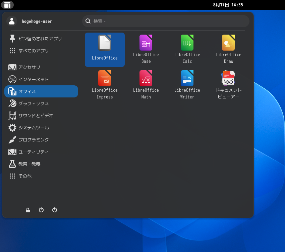The width and height of the screenshot is (285, 252).
Task: Click the 検索 search field
Action: tap(166, 21)
